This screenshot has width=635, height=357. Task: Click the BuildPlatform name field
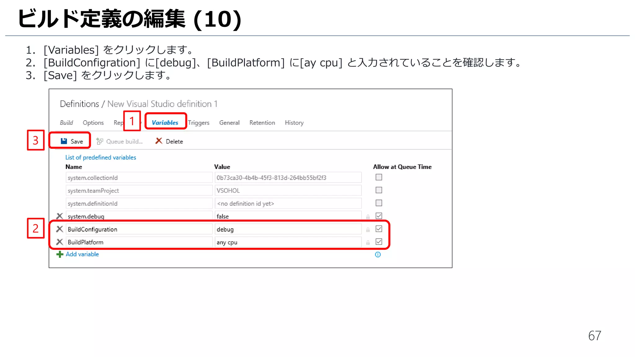coord(139,242)
